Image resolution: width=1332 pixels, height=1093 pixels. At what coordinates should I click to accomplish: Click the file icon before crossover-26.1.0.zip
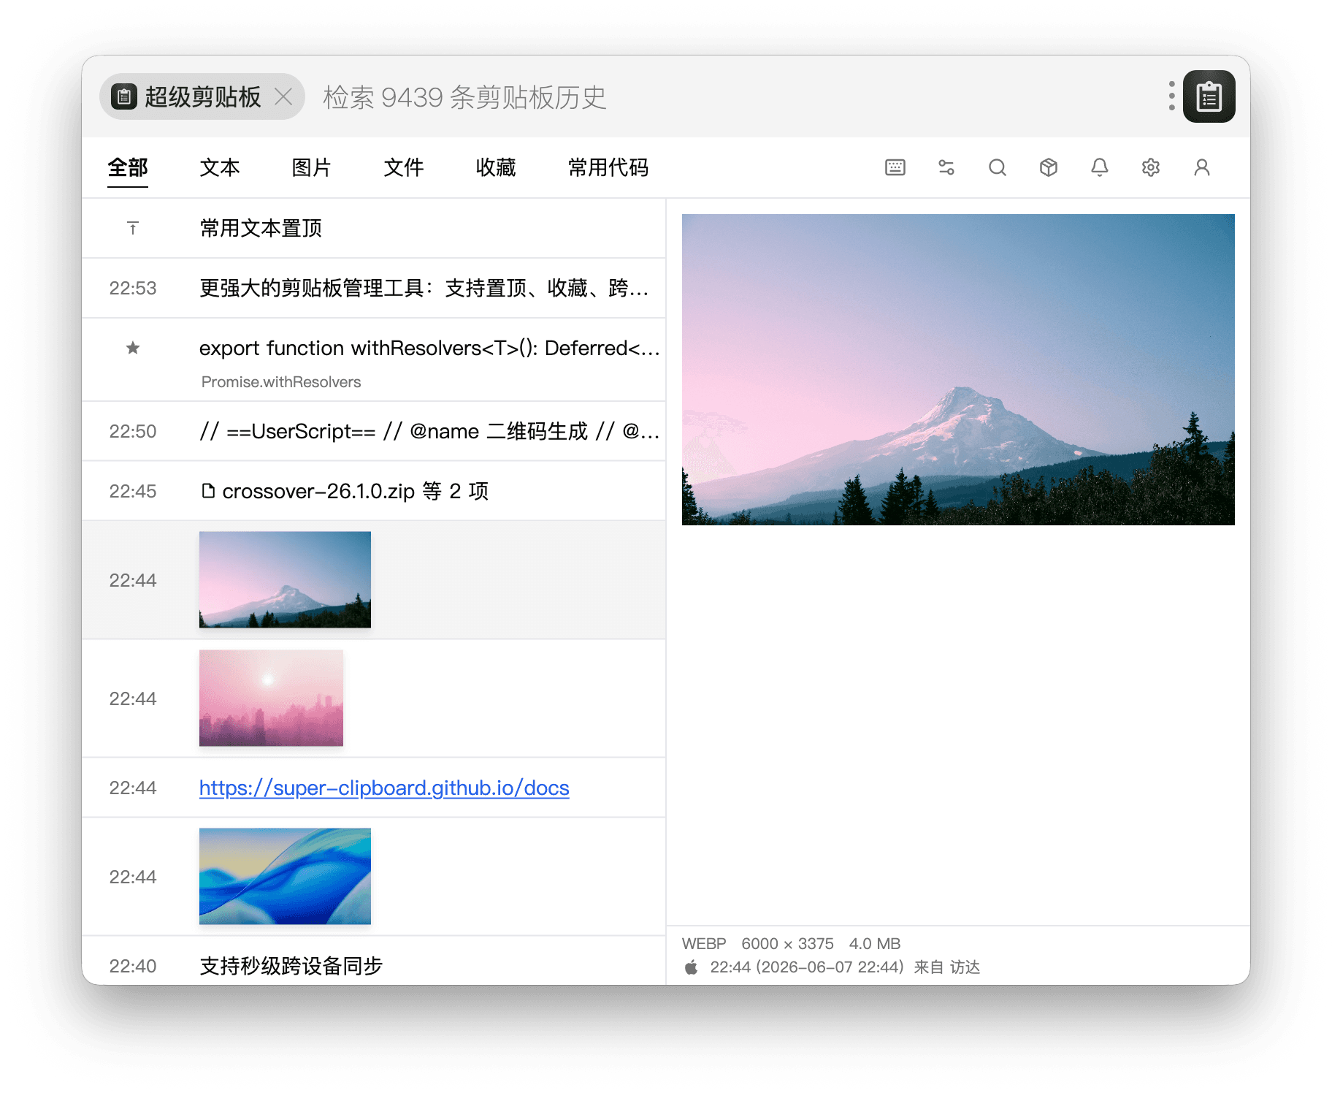[x=208, y=491]
